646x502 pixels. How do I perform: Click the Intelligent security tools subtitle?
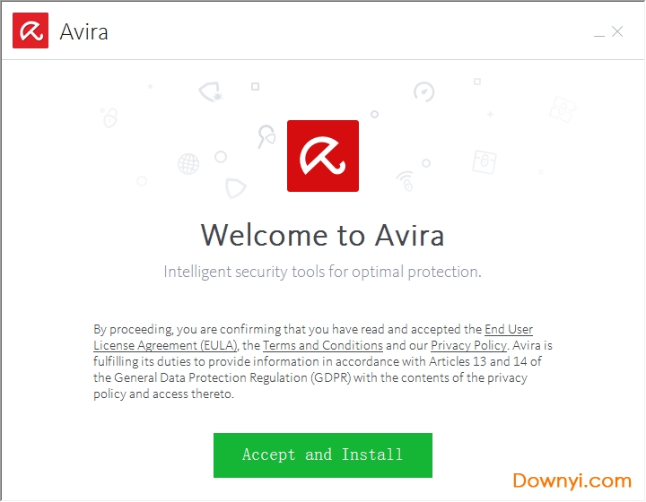(322, 272)
